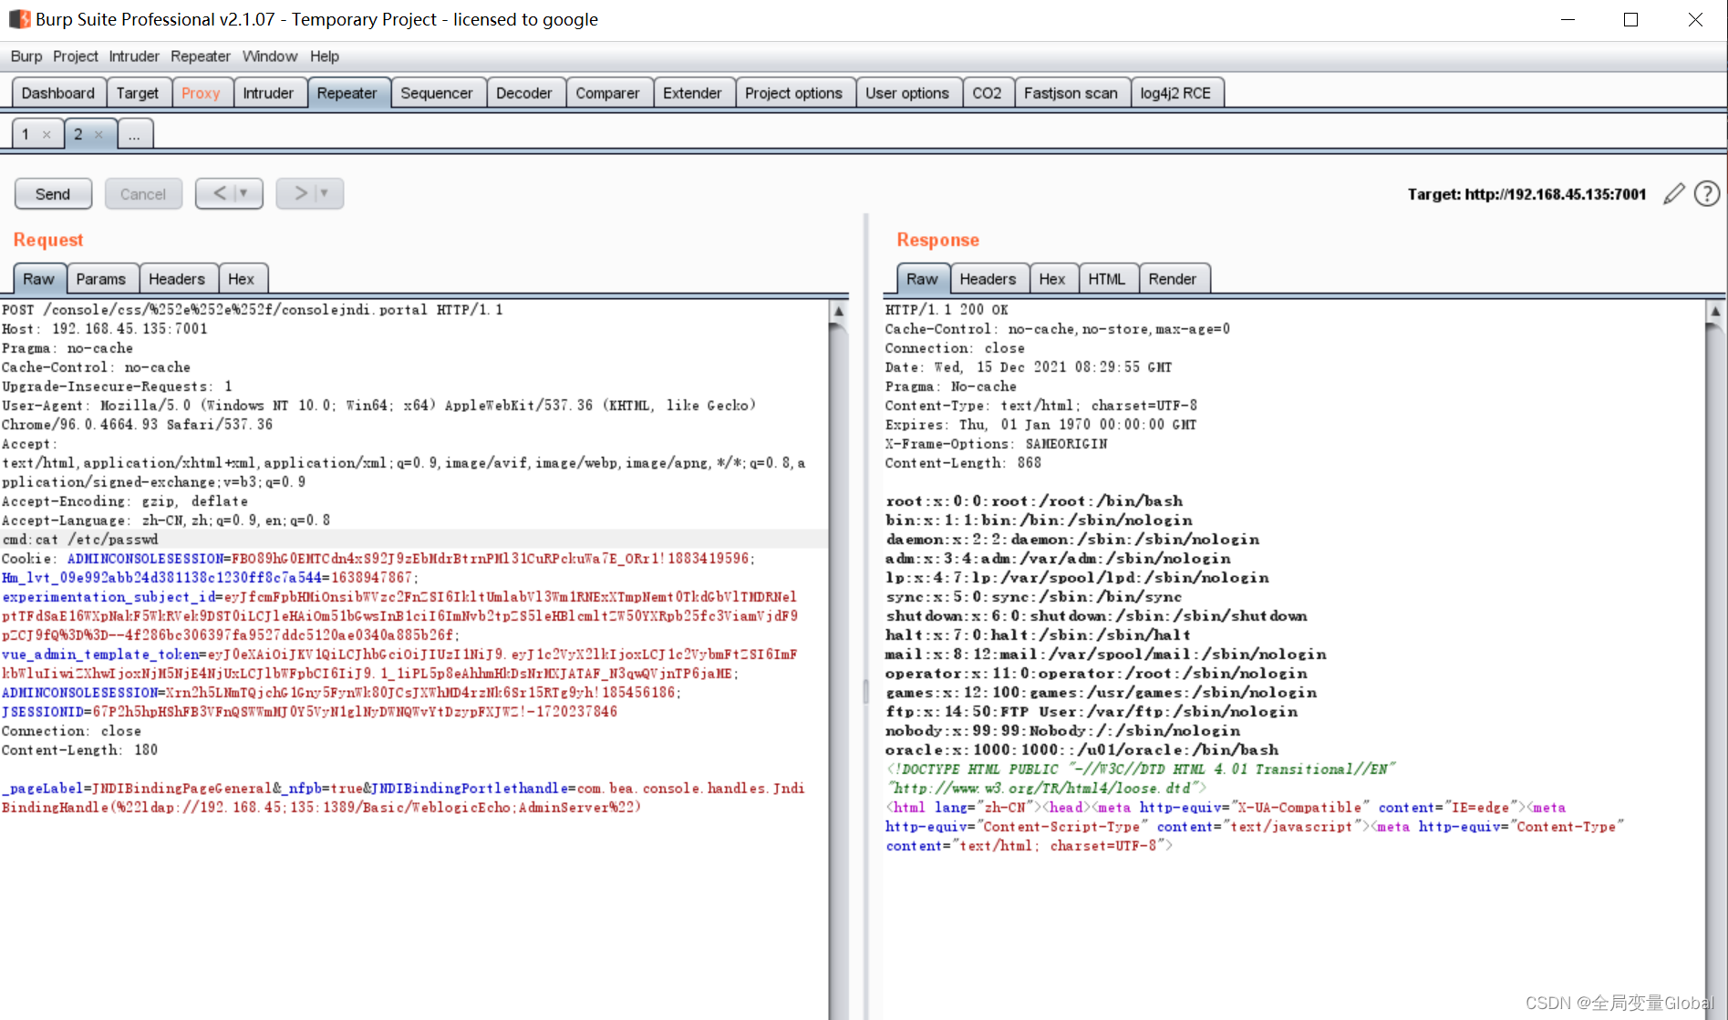Show Response Headers view
This screenshot has width=1728, height=1020.
pos(988,279)
